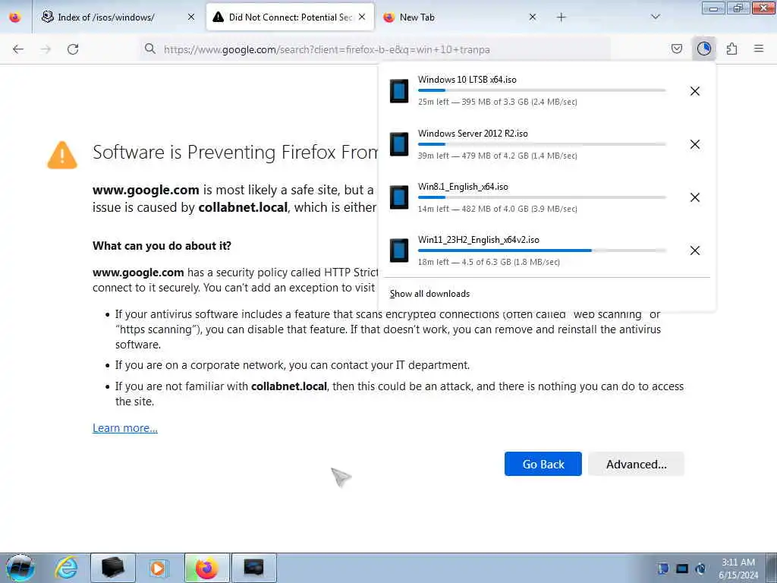Close the New Tab tab
This screenshot has height=583, width=777.
(532, 17)
